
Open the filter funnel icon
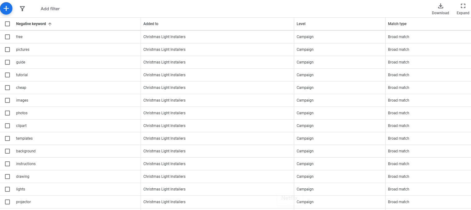pyautogui.click(x=22, y=9)
